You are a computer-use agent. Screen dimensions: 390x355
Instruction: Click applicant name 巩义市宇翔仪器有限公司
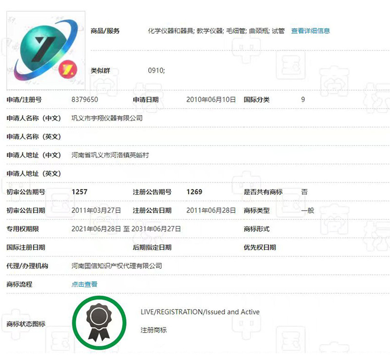coord(107,118)
